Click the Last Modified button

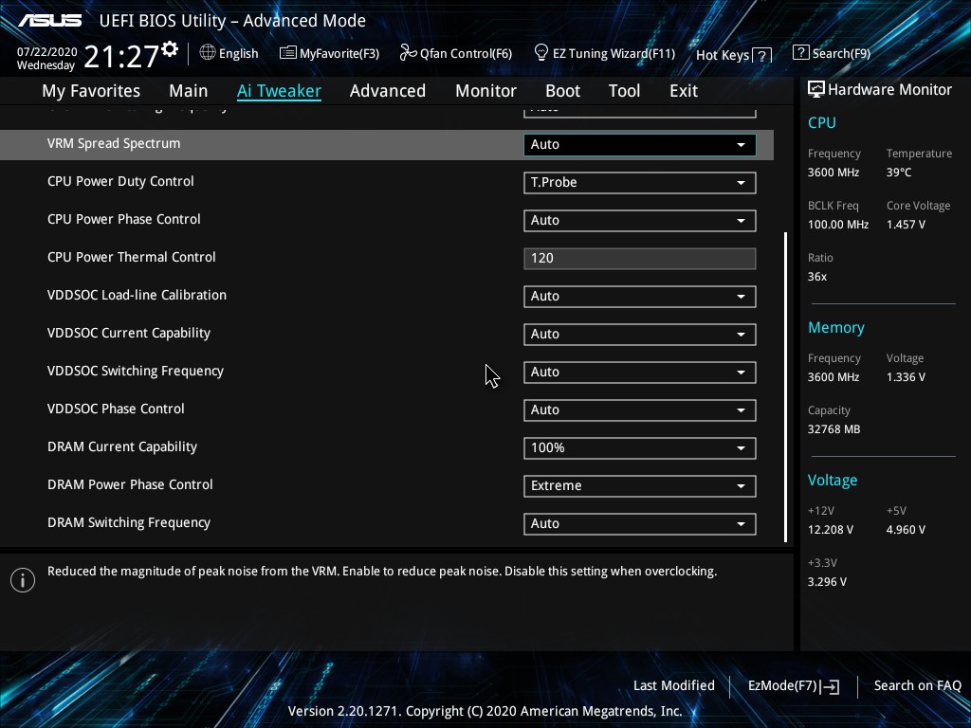[x=673, y=685]
